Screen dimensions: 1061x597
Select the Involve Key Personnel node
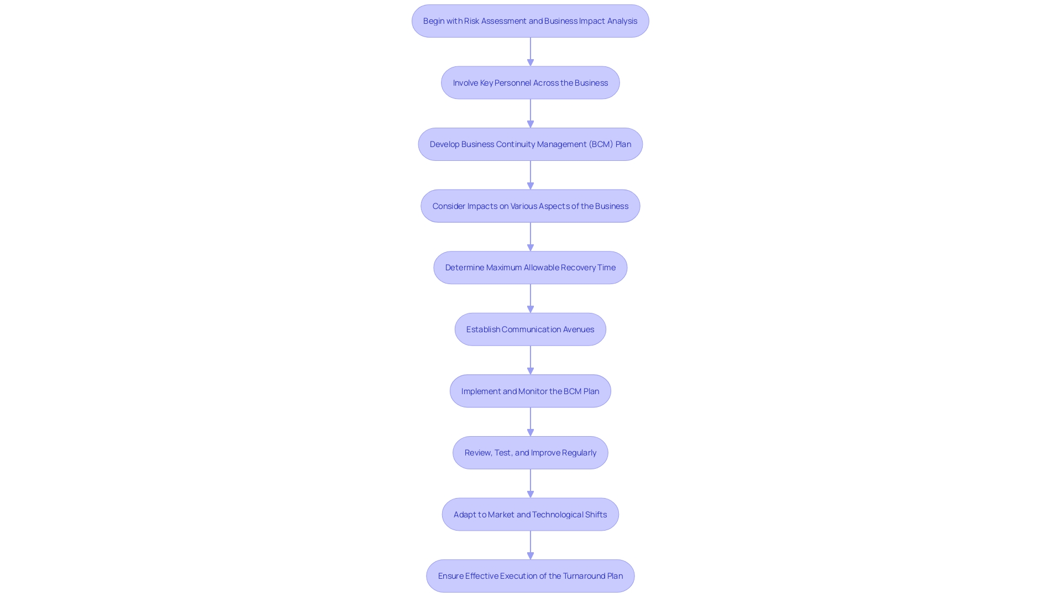tap(530, 82)
